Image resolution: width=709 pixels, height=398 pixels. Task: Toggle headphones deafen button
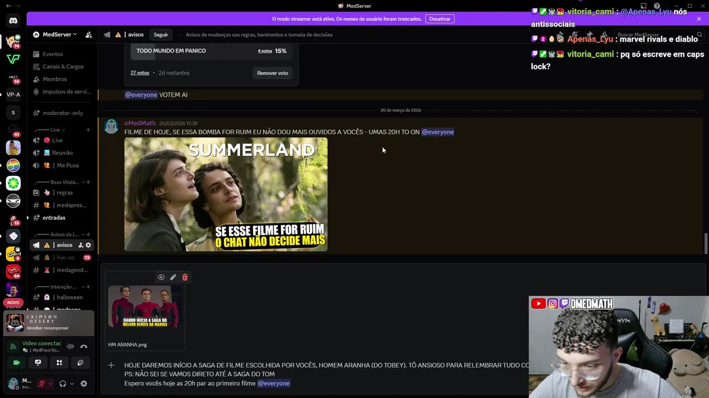63,384
